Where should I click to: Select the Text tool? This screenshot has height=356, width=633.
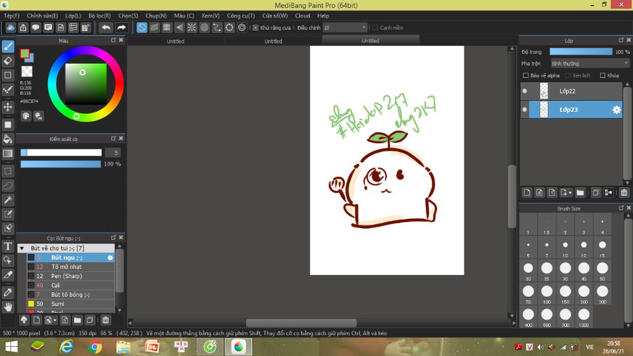click(7, 246)
